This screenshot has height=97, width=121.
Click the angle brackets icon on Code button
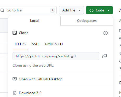[91, 11]
